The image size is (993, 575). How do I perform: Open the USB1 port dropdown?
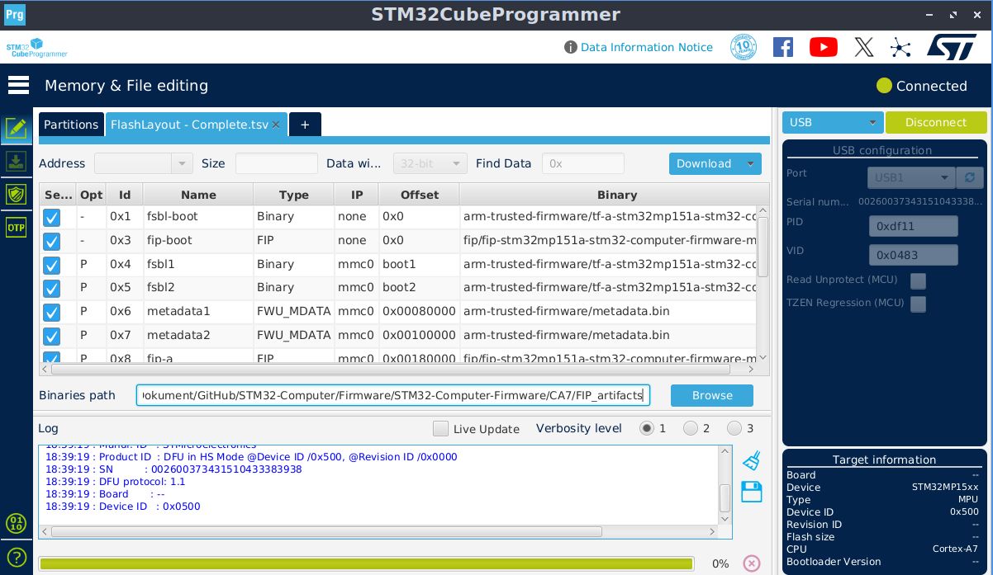click(x=911, y=177)
